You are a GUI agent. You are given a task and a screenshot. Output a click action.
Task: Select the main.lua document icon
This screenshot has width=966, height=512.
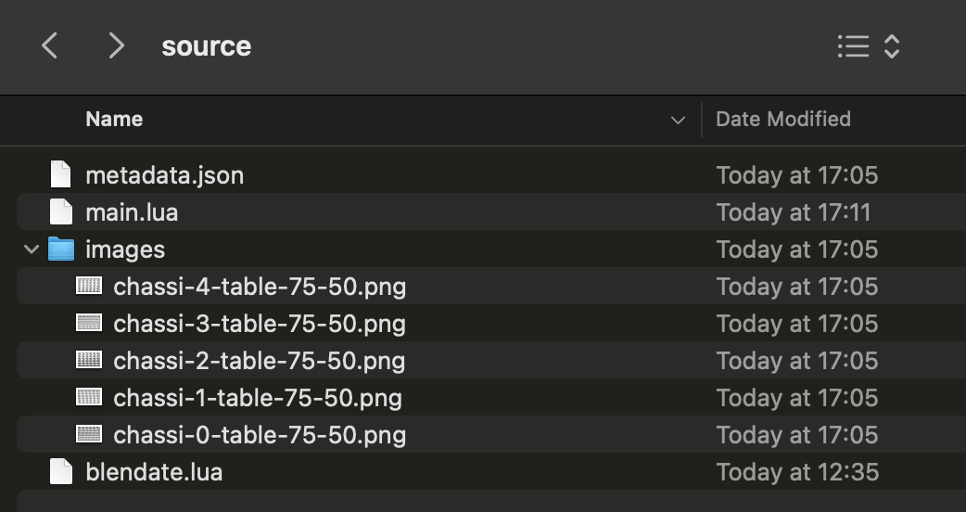point(60,211)
